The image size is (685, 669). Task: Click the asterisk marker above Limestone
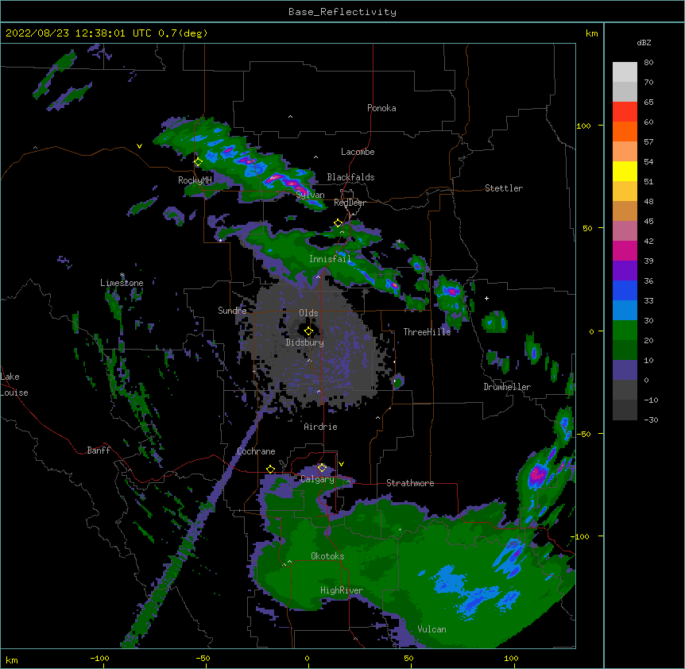tap(122, 275)
